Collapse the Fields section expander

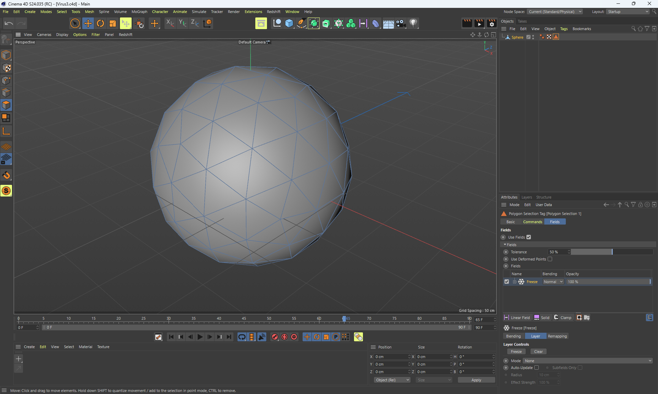pos(505,245)
